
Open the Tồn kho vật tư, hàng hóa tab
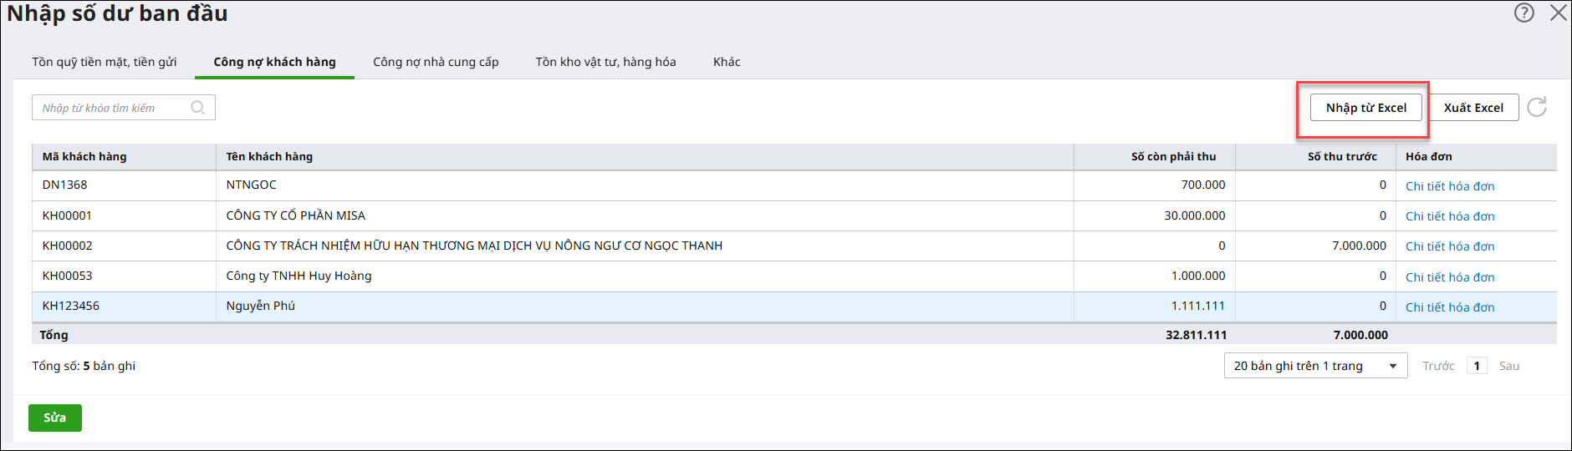(x=605, y=62)
